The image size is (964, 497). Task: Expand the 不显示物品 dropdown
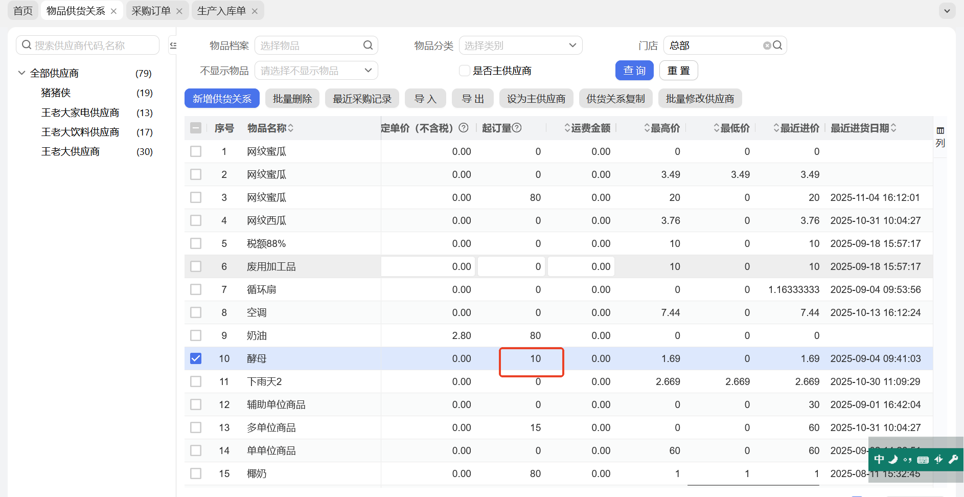(316, 71)
